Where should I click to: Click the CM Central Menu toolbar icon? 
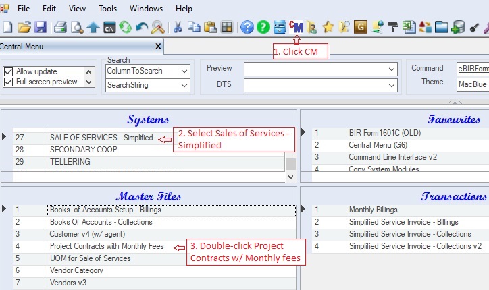296,27
